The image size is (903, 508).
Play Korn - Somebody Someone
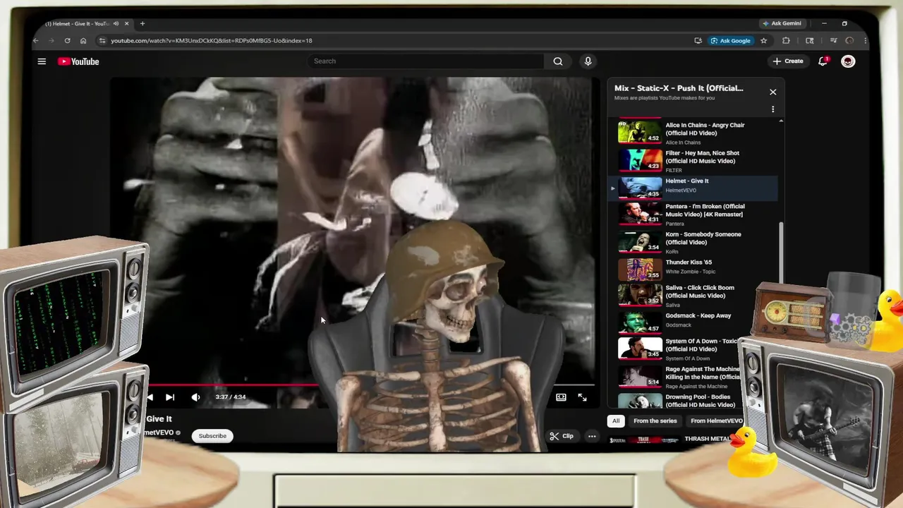[x=694, y=242]
